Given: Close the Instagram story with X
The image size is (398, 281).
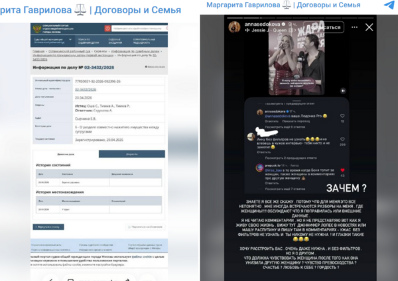Looking at the screenshot, I should 369,27.
